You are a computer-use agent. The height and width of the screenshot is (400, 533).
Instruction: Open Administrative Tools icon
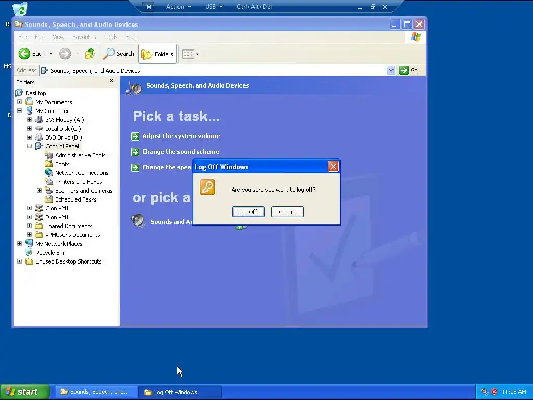tap(49, 155)
